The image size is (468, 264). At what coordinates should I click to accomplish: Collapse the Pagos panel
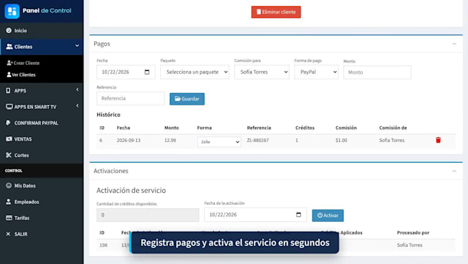(x=454, y=44)
